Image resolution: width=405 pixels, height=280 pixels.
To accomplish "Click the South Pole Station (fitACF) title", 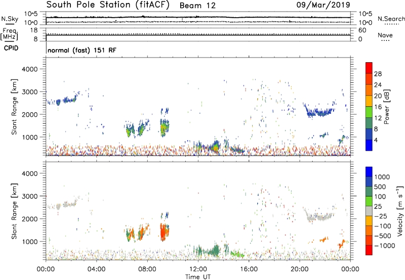I will [108, 5].
